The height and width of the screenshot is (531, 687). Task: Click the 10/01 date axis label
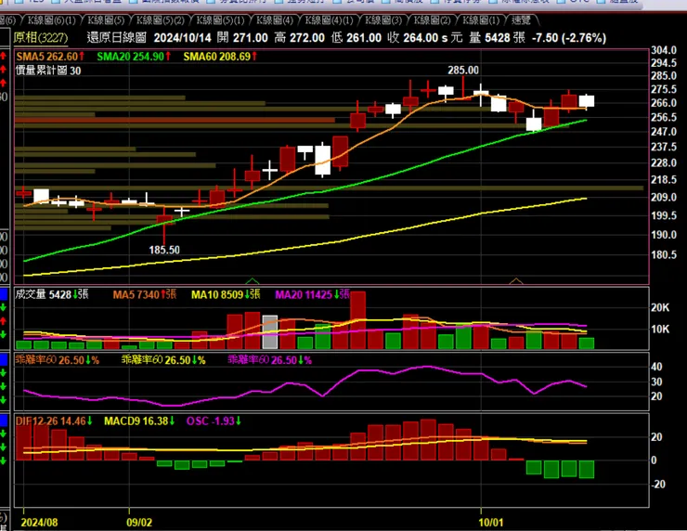point(491,523)
